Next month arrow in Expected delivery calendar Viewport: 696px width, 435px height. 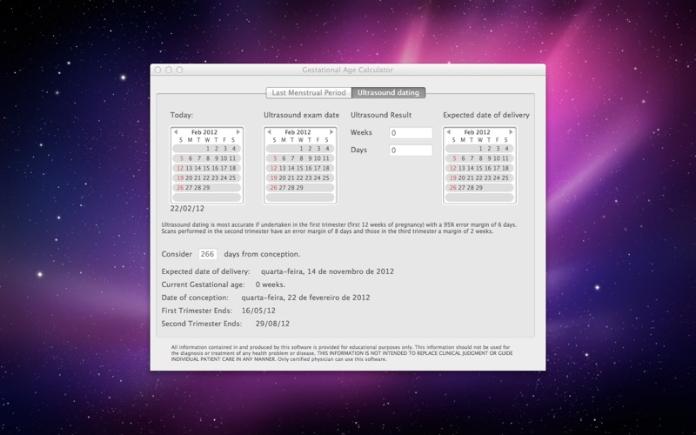(x=512, y=132)
